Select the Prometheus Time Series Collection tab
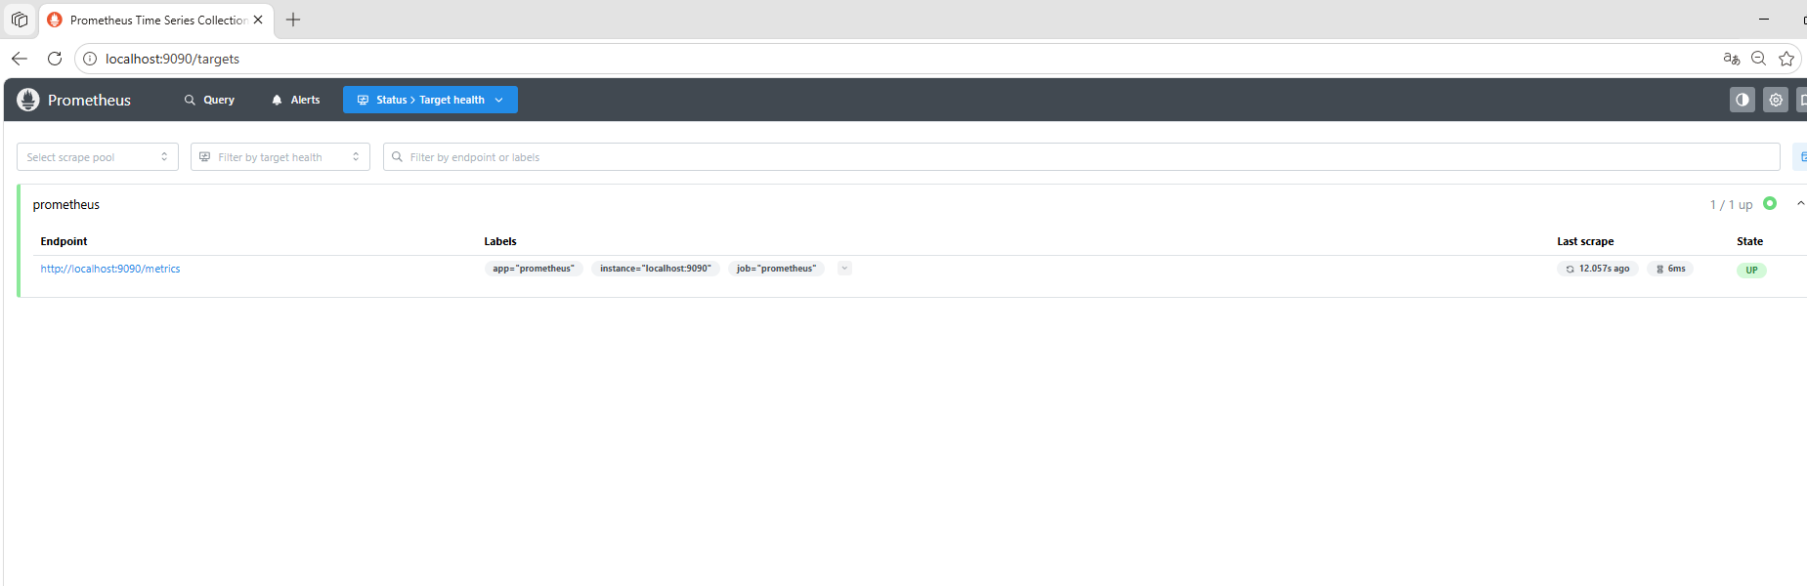The width and height of the screenshot is (1807, 586). [157, 20]
